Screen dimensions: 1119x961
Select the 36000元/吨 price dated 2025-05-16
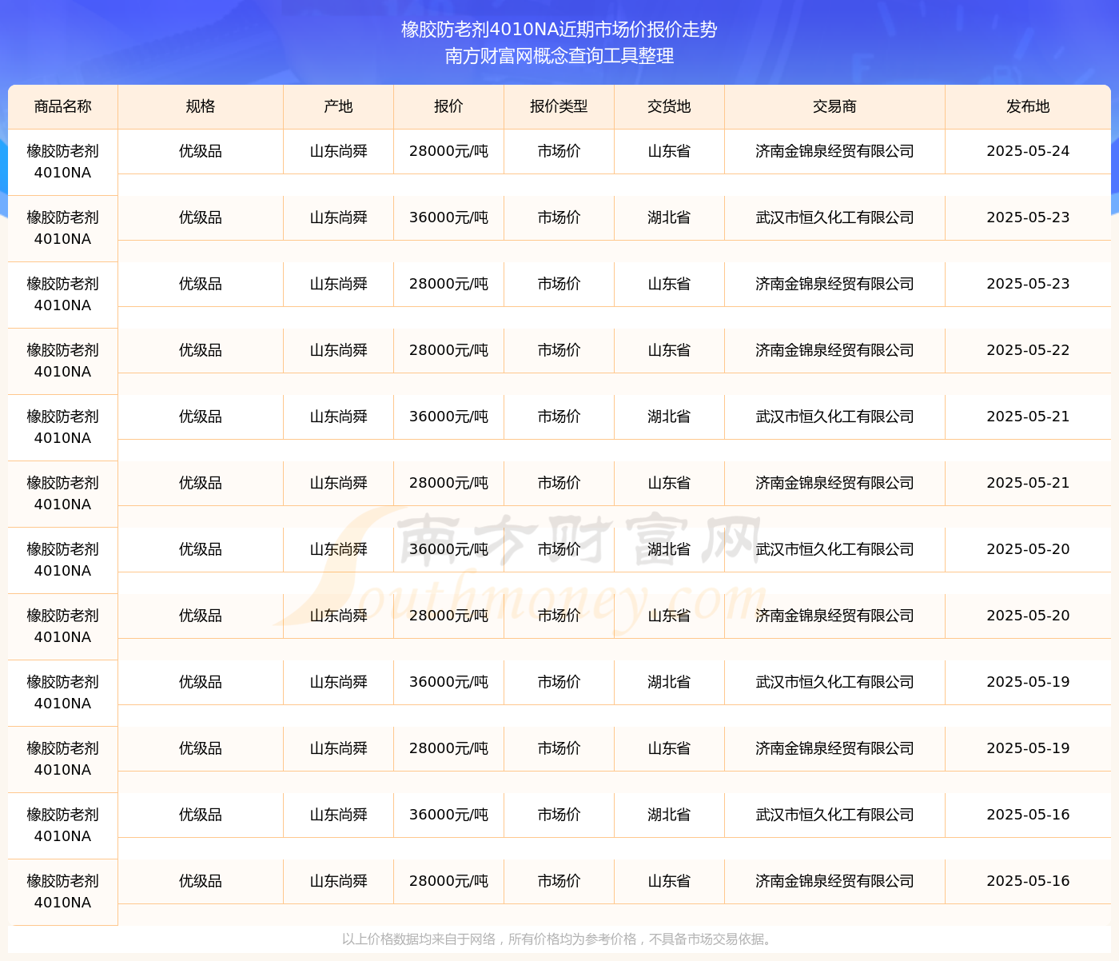(449, 815)
